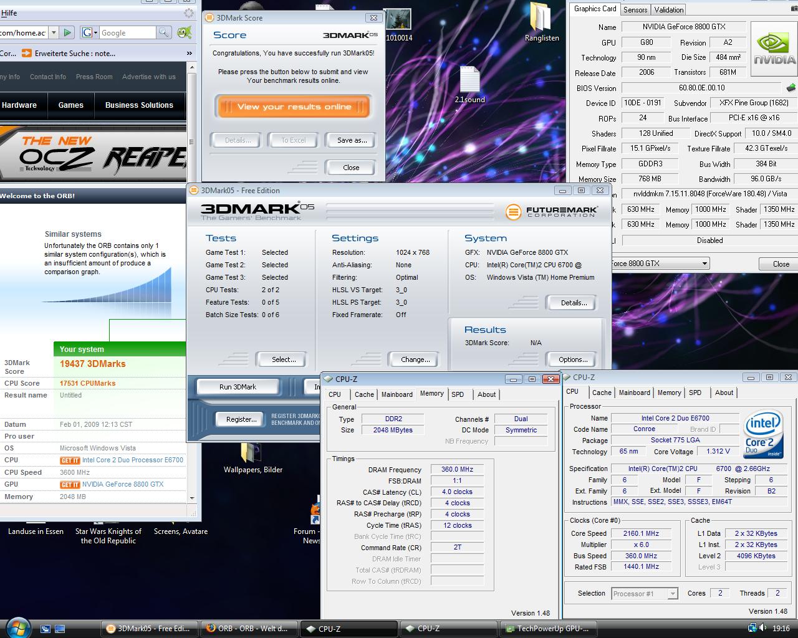Click the Erweiterte Suche bookmark icon
Image resolution: width=798 pixels, height=638 pixels.
(x=27, y=54)
